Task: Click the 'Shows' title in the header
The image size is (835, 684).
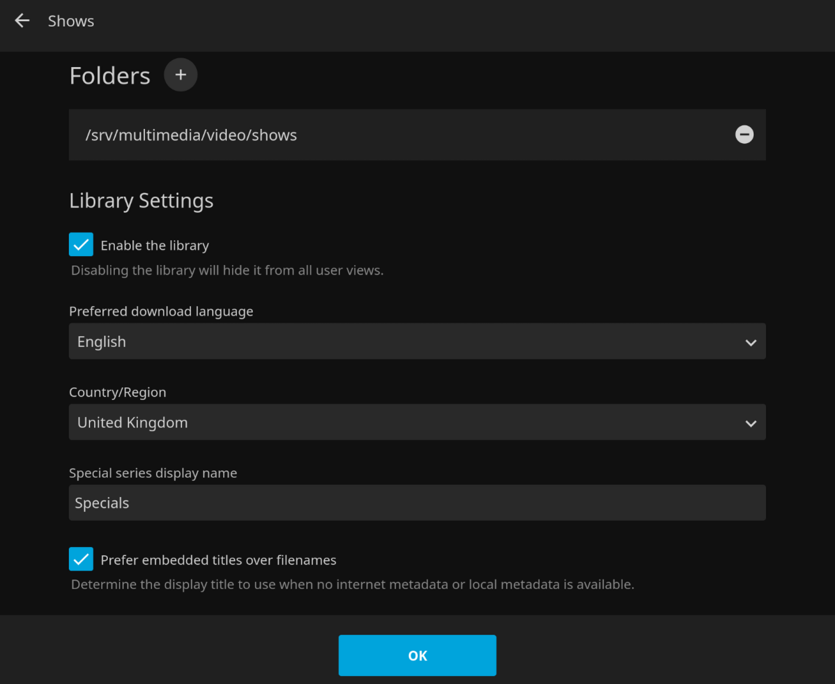Action: coord(71,21)
